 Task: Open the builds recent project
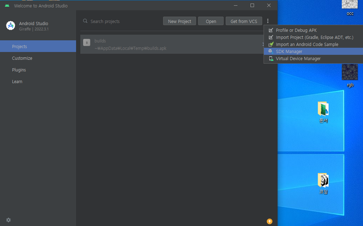172,44
